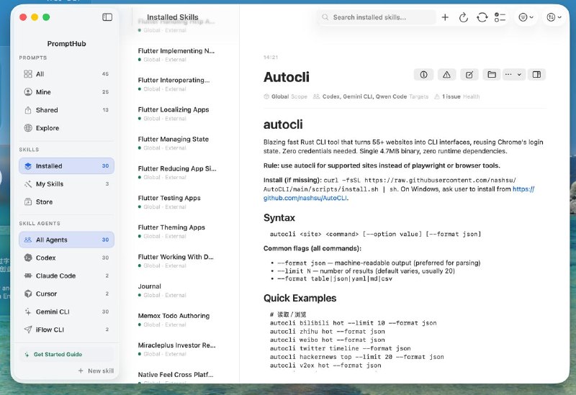The width and height of the screenshot is (576, 395).
Task: Click the Installed Skills header
Action: 173,17
